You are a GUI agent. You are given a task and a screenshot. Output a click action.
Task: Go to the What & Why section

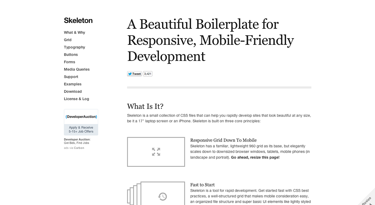[x=74, y=32]
